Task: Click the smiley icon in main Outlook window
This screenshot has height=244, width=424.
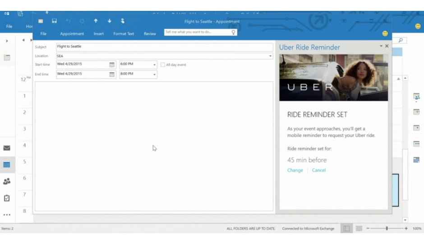Action: pyautogui.click(x=418, y=26)
